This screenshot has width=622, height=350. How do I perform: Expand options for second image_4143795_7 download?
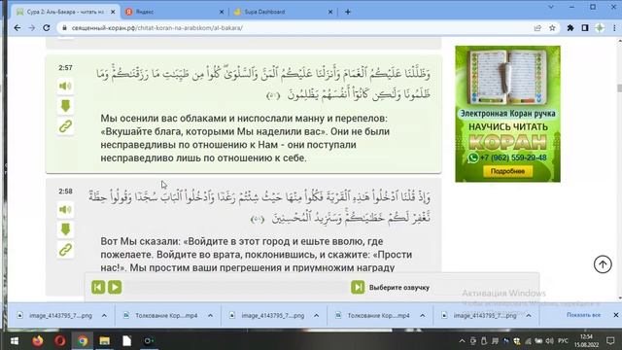(x=316, y=315)
